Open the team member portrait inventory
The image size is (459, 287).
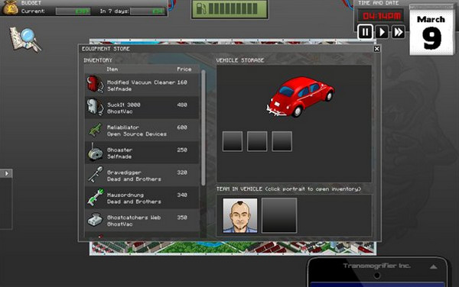point(240,215)
